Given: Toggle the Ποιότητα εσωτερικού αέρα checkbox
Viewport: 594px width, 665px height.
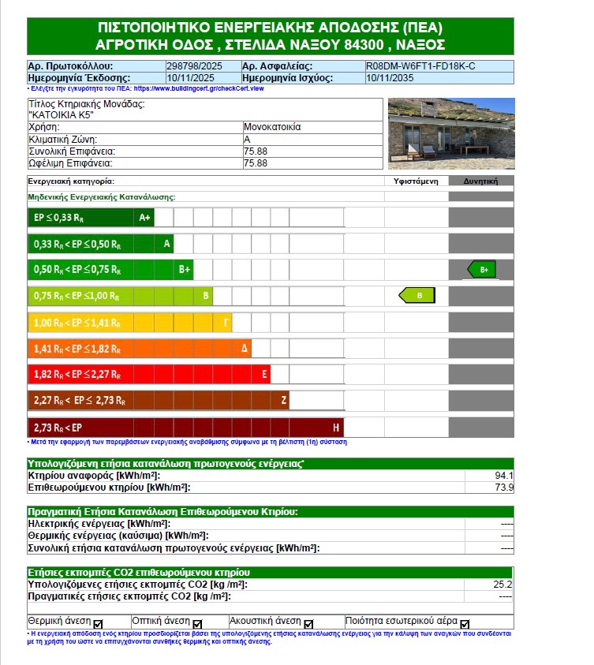Looking at the screenshot, I should 465,623.
